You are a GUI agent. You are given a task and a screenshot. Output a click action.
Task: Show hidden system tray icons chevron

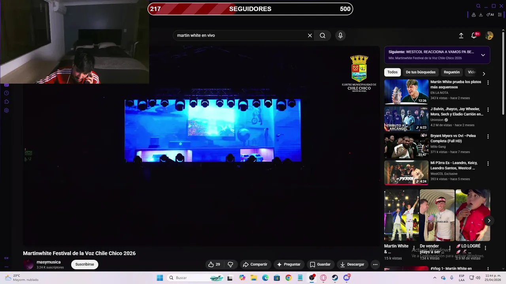tap(434, 278)
